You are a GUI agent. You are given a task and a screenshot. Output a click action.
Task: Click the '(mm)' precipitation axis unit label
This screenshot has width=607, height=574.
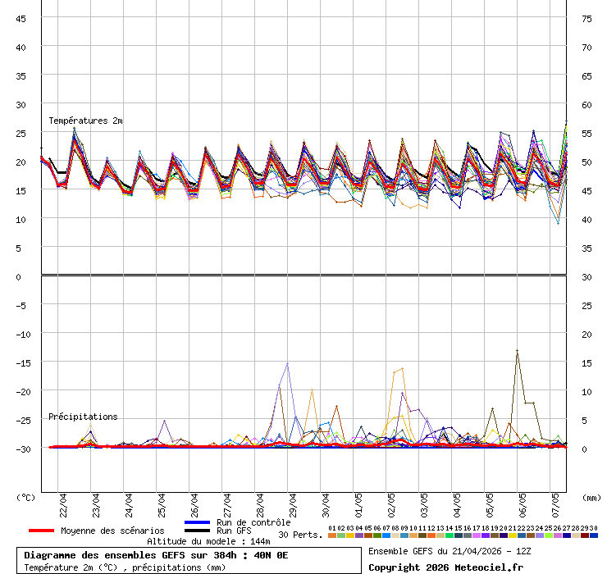pyautogui.click(x=591, y=497)
